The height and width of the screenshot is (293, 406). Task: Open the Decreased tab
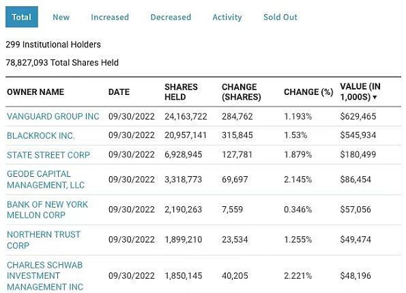pos(171,17)
